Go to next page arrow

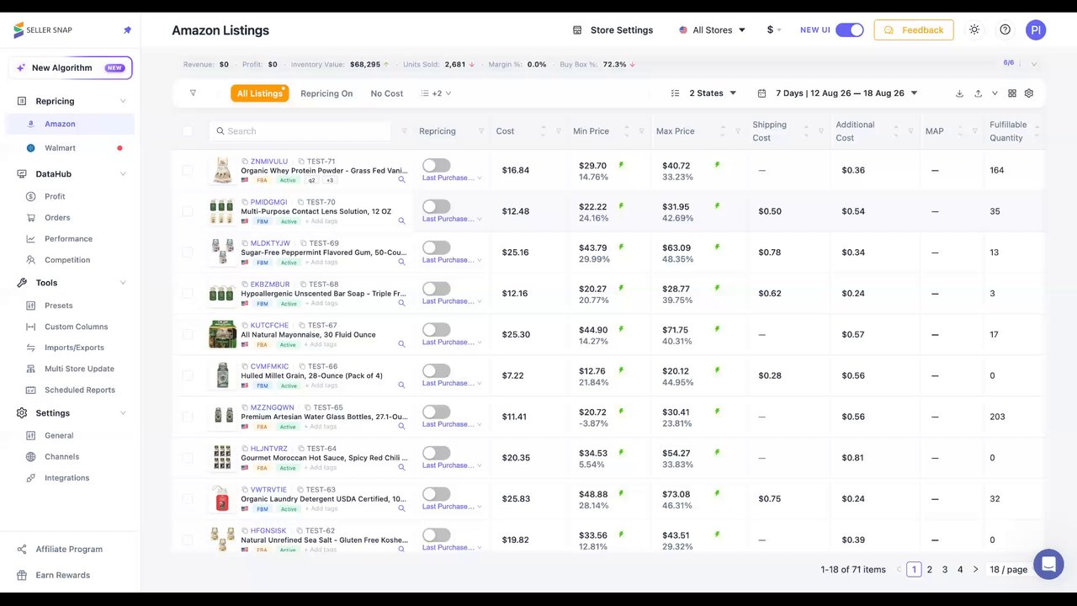tap(975, 570)
